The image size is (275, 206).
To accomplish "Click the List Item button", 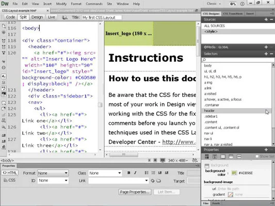I will coord(167,192).
